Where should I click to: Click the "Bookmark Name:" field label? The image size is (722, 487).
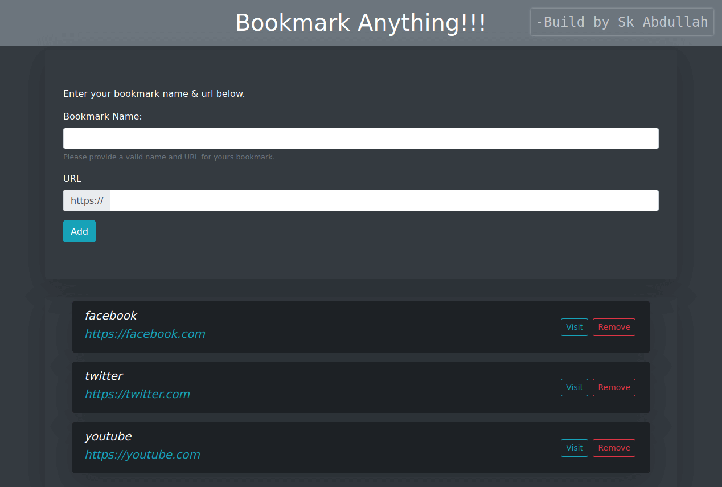click(x=102, y=116)
